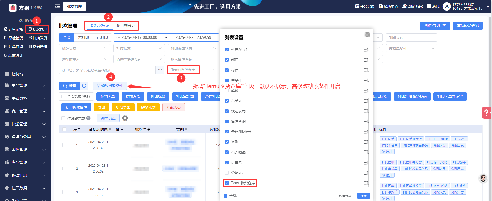Expand the 库存管理 sidebar menu
Viewport: 492px width, 201px height.
[x=25, y=162]
